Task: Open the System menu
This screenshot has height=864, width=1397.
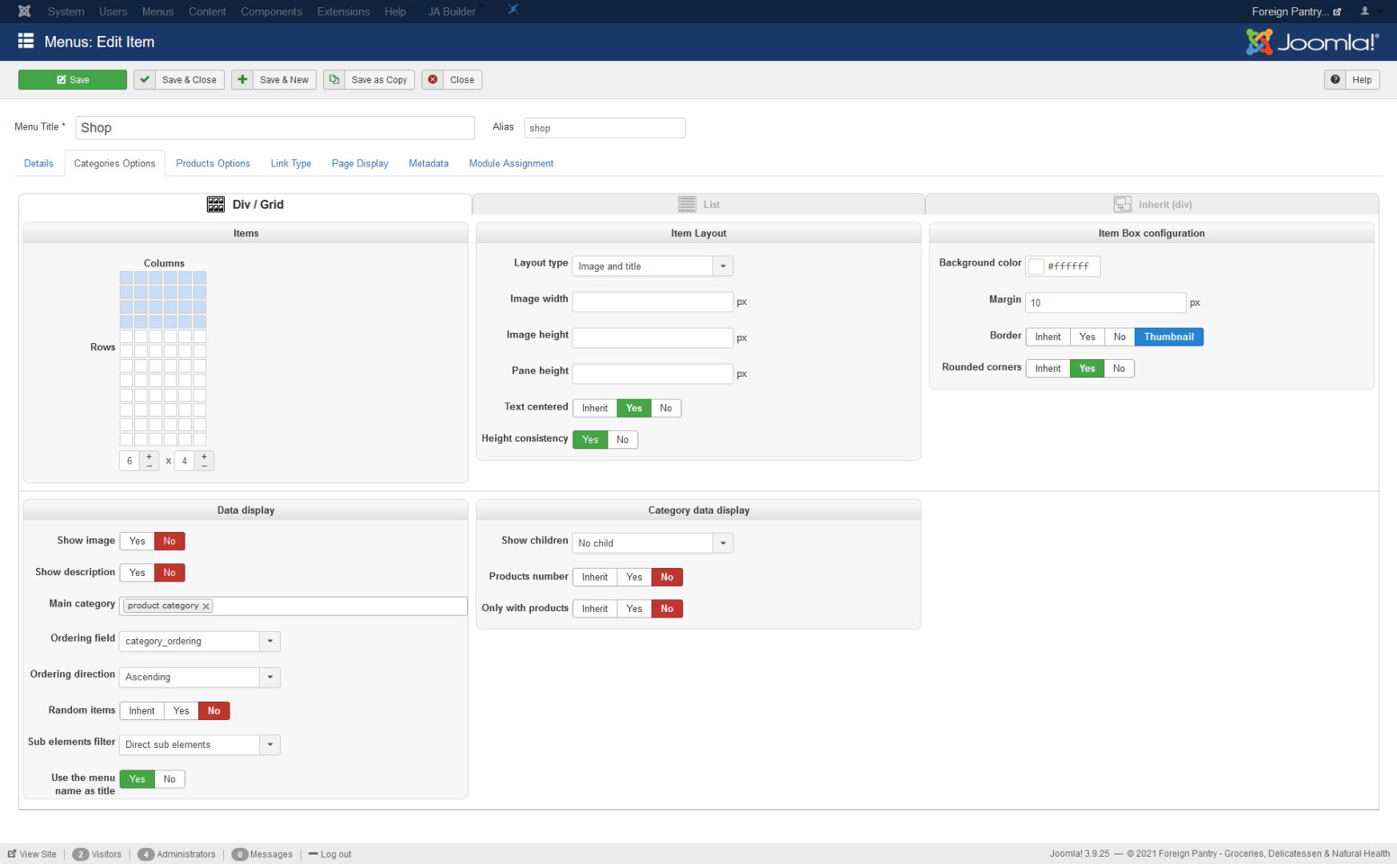Action: (66, 11)
